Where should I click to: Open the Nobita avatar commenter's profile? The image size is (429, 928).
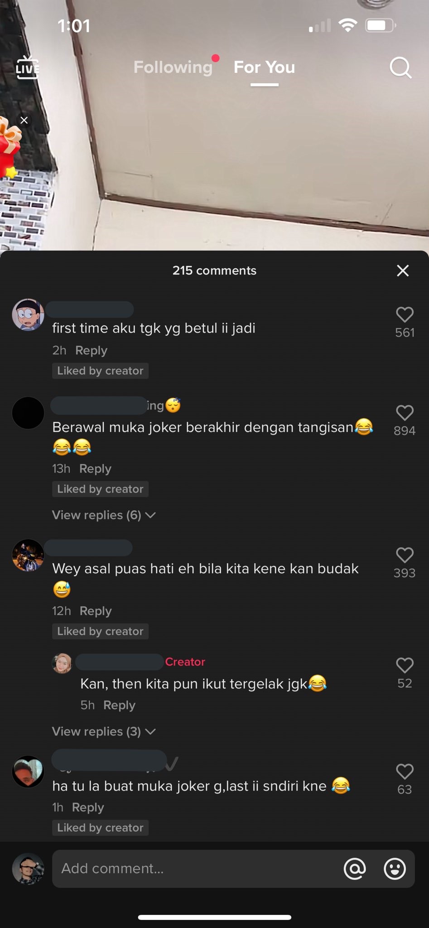pos(28,314)
